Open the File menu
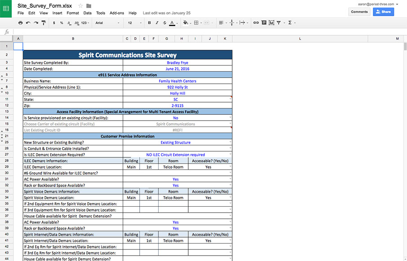407x261 pixels. coord(21,13)
